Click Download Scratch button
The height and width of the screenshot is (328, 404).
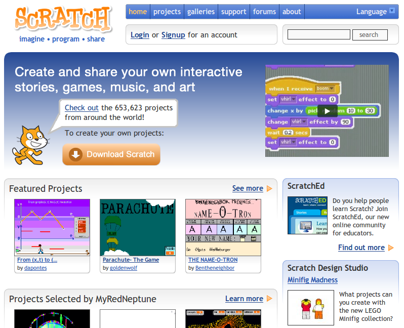[111, 154]
